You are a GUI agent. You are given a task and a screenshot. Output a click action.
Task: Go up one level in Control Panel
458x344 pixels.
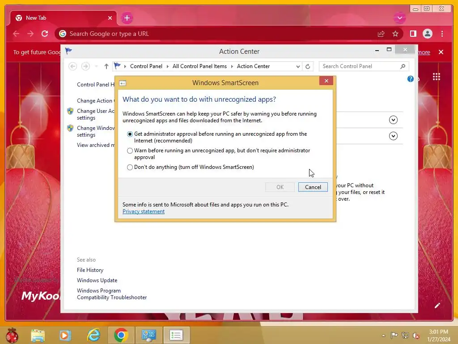[106, 66]
